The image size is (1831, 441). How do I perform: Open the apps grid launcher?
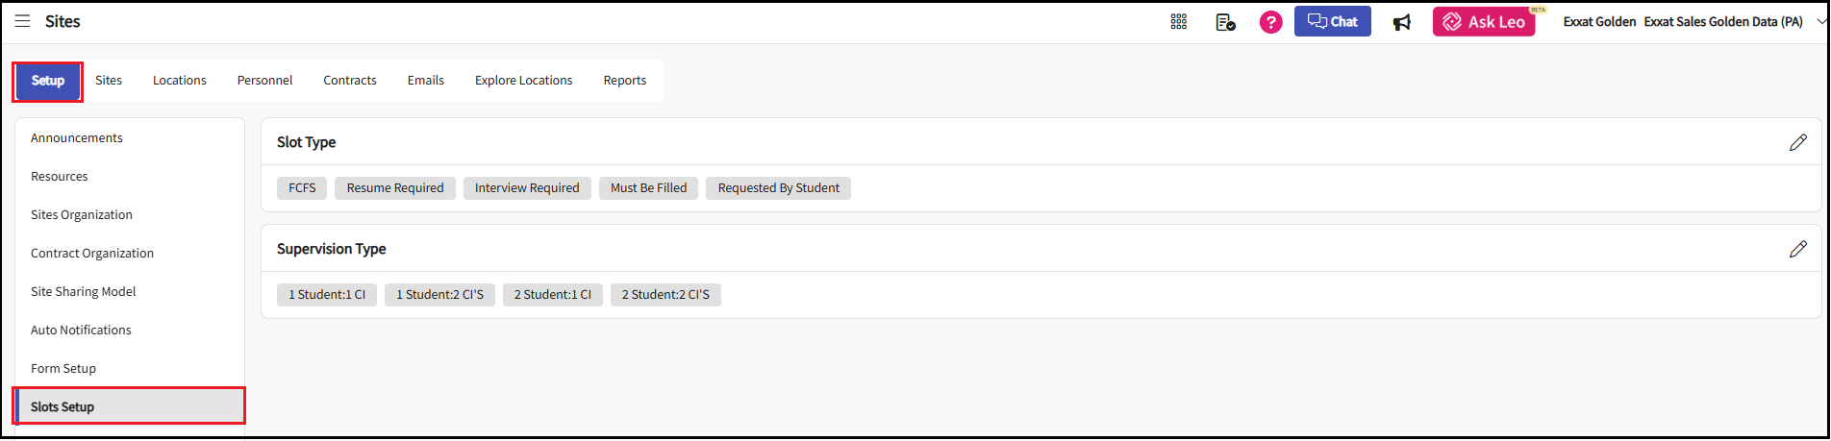click(1178, 21)
